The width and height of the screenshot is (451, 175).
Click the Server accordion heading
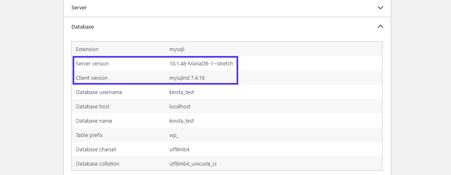[x=79, y=8]
